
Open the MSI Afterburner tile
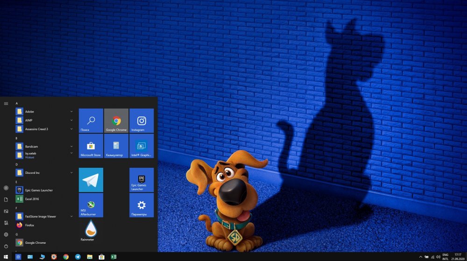91,205
